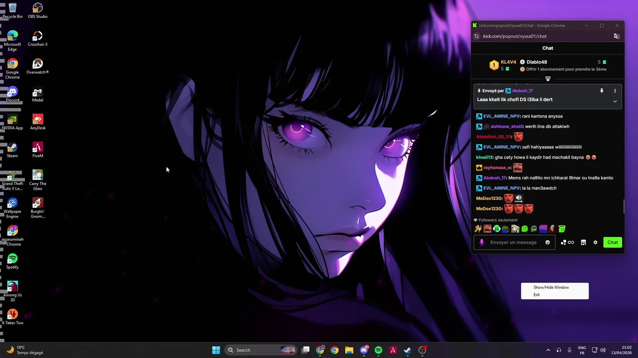The image size is (638, 358).
Task: Select the Spotify desktop shortcut
Action: (x=12, y=261)
